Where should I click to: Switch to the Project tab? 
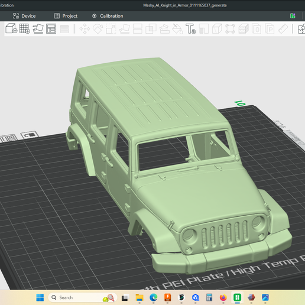tap(66, 16)
